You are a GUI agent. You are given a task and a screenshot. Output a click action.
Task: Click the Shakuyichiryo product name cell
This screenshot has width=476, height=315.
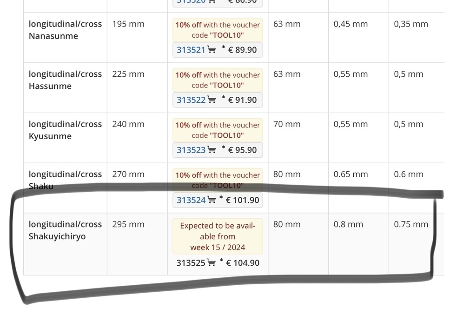pos(65,244)
